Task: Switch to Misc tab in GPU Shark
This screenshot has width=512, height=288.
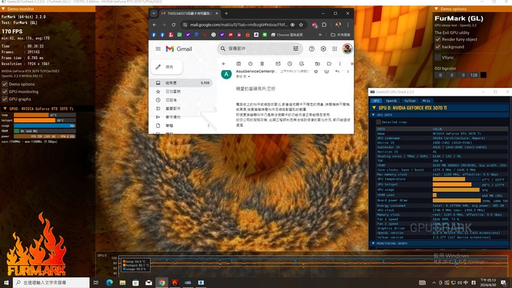Action: click(x=427, y=101)
